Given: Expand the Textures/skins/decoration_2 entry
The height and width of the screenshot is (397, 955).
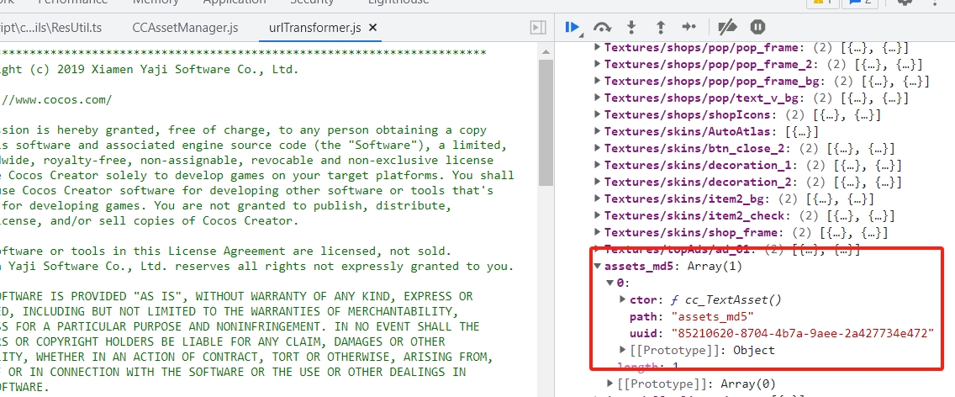Looking at the screenshot, I should pyautogui.click(x=598, y=182).
